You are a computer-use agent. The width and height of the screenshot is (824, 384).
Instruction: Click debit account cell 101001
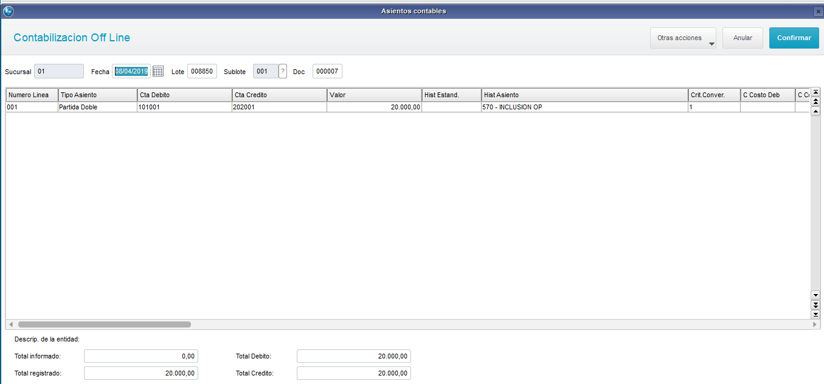[x=184, y=107]
